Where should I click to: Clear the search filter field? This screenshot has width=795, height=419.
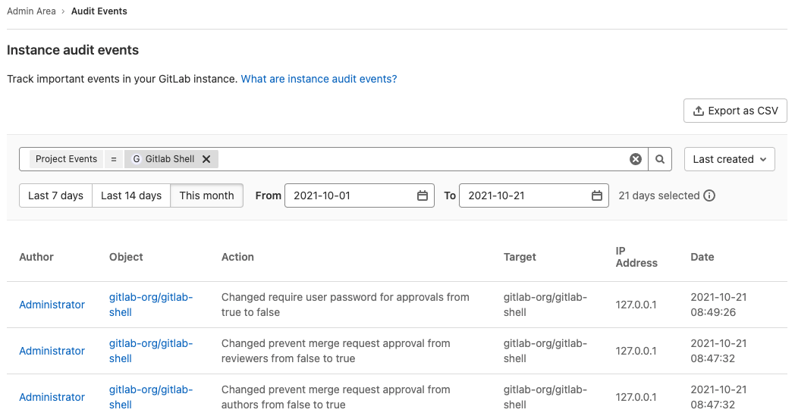(x=636, y=159)
